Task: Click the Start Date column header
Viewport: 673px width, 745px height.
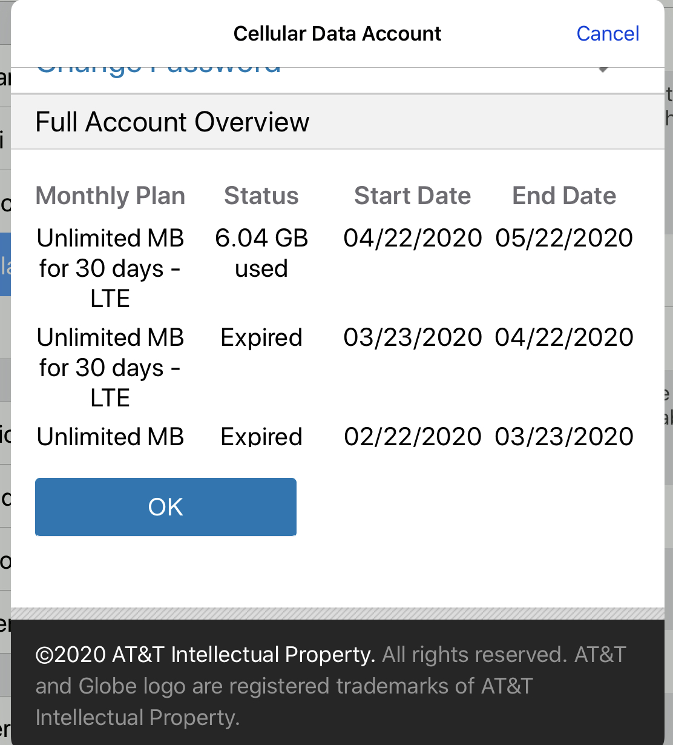Action: click(412, 196)
